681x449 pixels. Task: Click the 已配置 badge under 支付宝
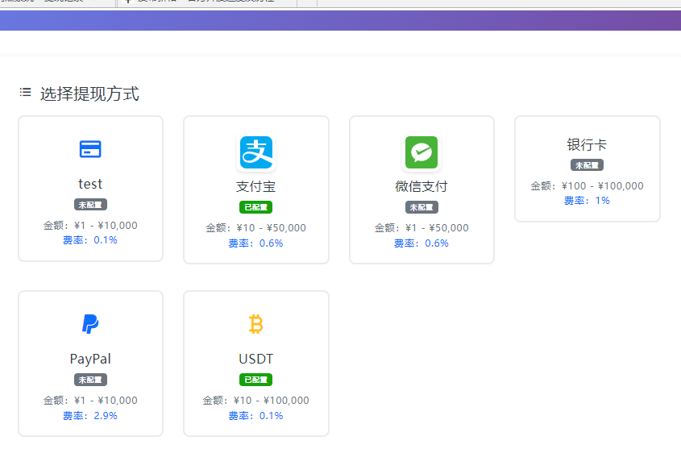pyautogui.click(x=256, y=208)
